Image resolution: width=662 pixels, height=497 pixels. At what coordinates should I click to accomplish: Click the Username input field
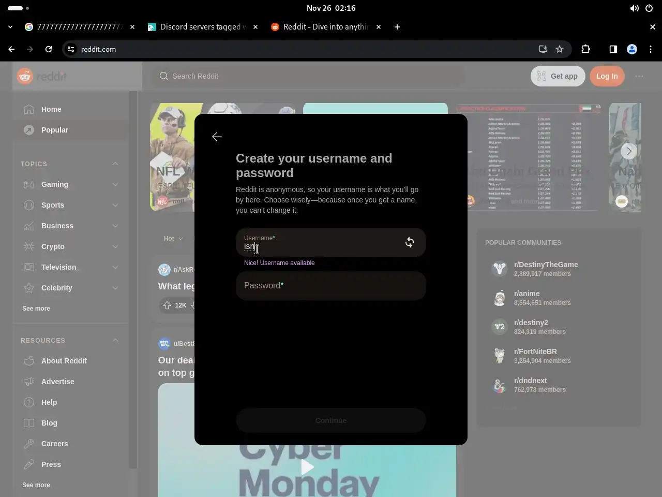pos(331,242)
